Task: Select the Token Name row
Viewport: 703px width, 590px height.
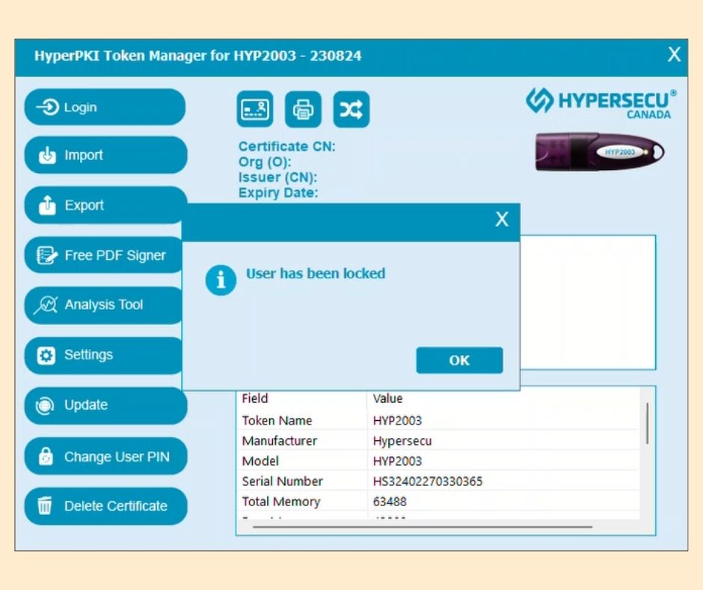Action: (438, 420)
